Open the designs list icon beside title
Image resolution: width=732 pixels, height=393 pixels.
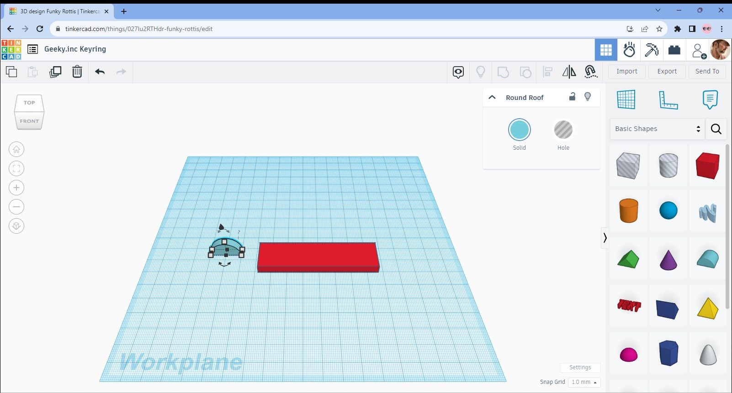32,49
